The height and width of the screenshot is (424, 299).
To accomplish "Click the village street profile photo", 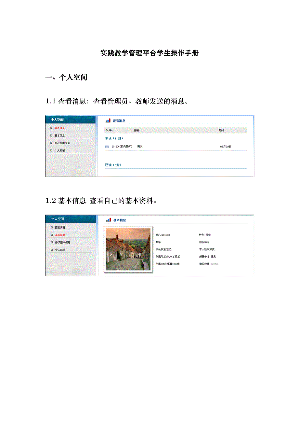I will 128,249.
